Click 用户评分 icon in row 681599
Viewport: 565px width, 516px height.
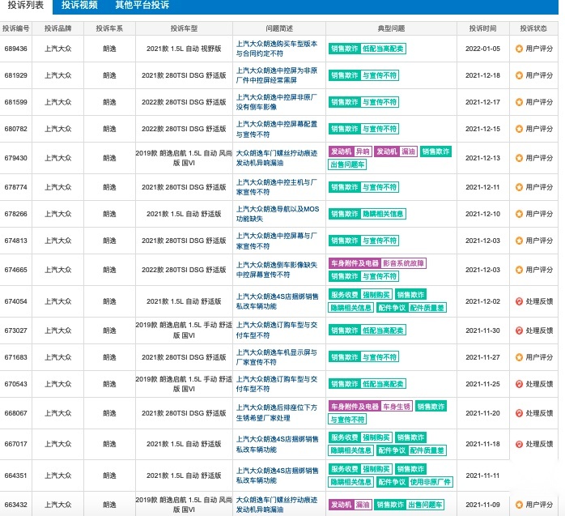[519, 102]
